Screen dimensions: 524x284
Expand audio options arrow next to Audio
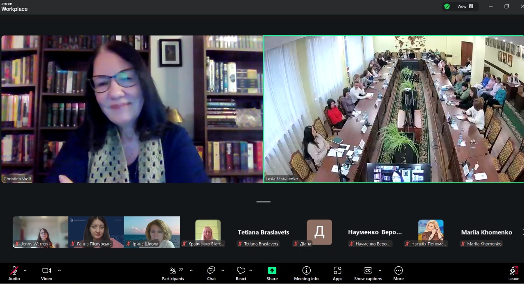[x=25, y=270]
